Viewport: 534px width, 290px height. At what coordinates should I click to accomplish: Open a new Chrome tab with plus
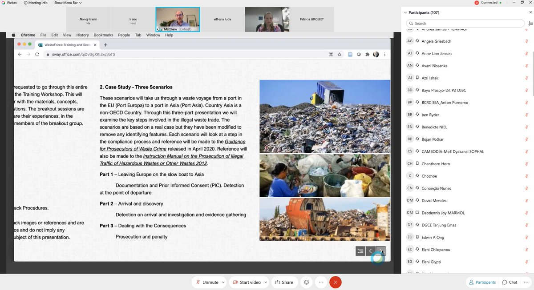click(105, 45)
